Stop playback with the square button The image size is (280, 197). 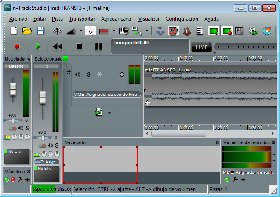pos(79,46)
